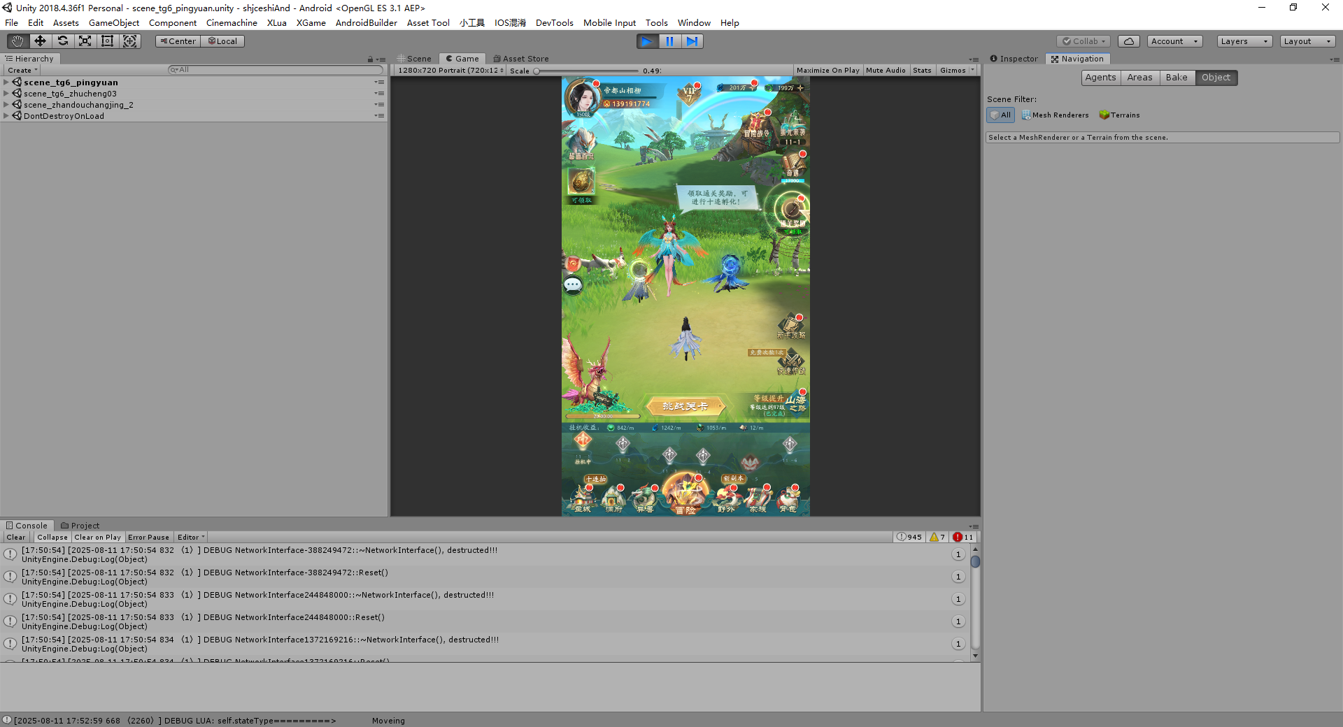
Task: Open the Account dropdown
Action: [1174, 41]
